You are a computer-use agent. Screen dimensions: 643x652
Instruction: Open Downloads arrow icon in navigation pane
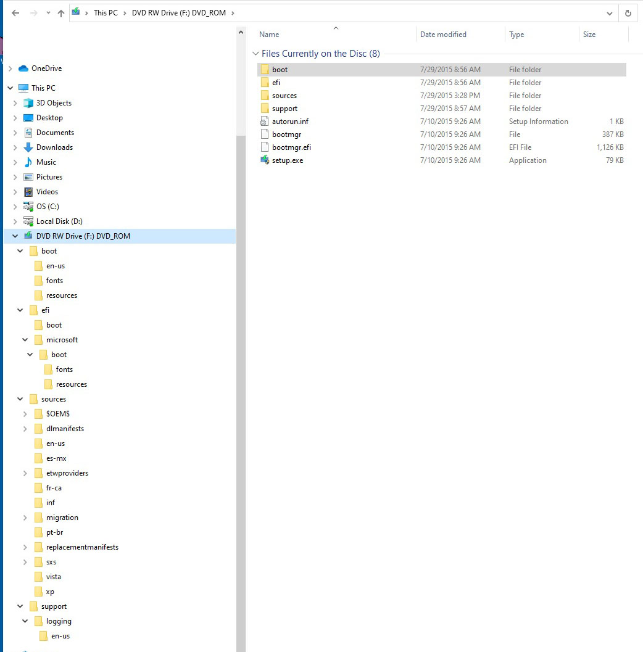(x=28, y=147)
